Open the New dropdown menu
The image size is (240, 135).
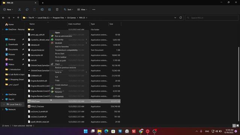tap(8, 9)
